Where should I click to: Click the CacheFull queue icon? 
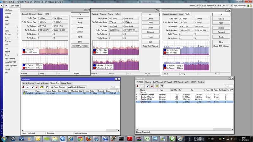[x=24, y=93]
